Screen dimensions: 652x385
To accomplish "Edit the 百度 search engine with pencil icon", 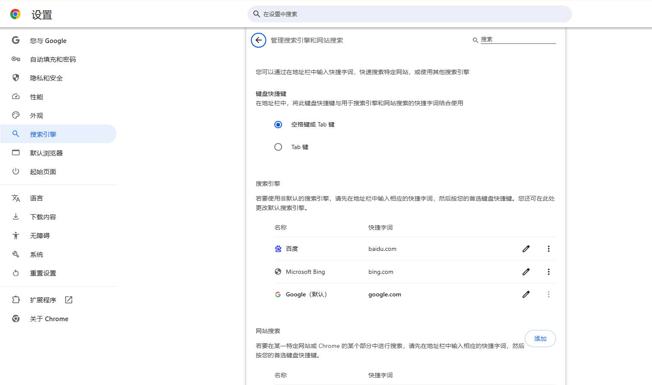I will pyautogui.click(x=526, y=249).
